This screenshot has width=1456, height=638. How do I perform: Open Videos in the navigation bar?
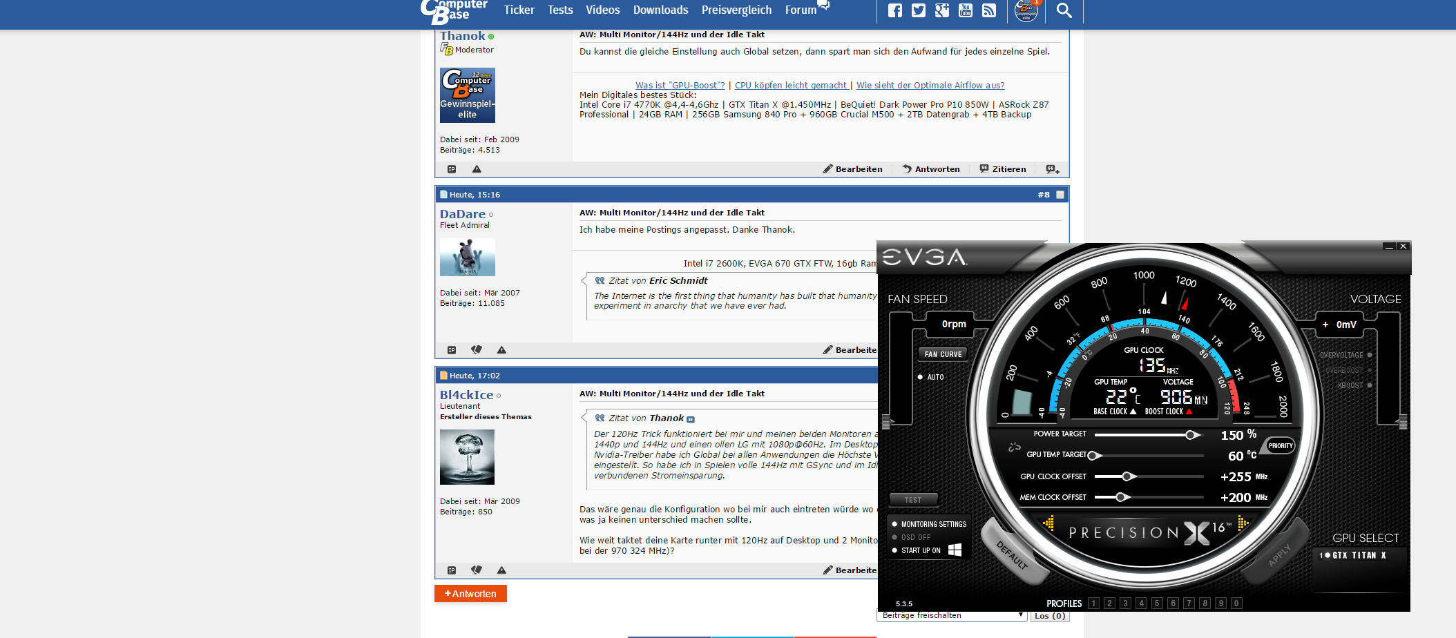[x=603, y=10]
